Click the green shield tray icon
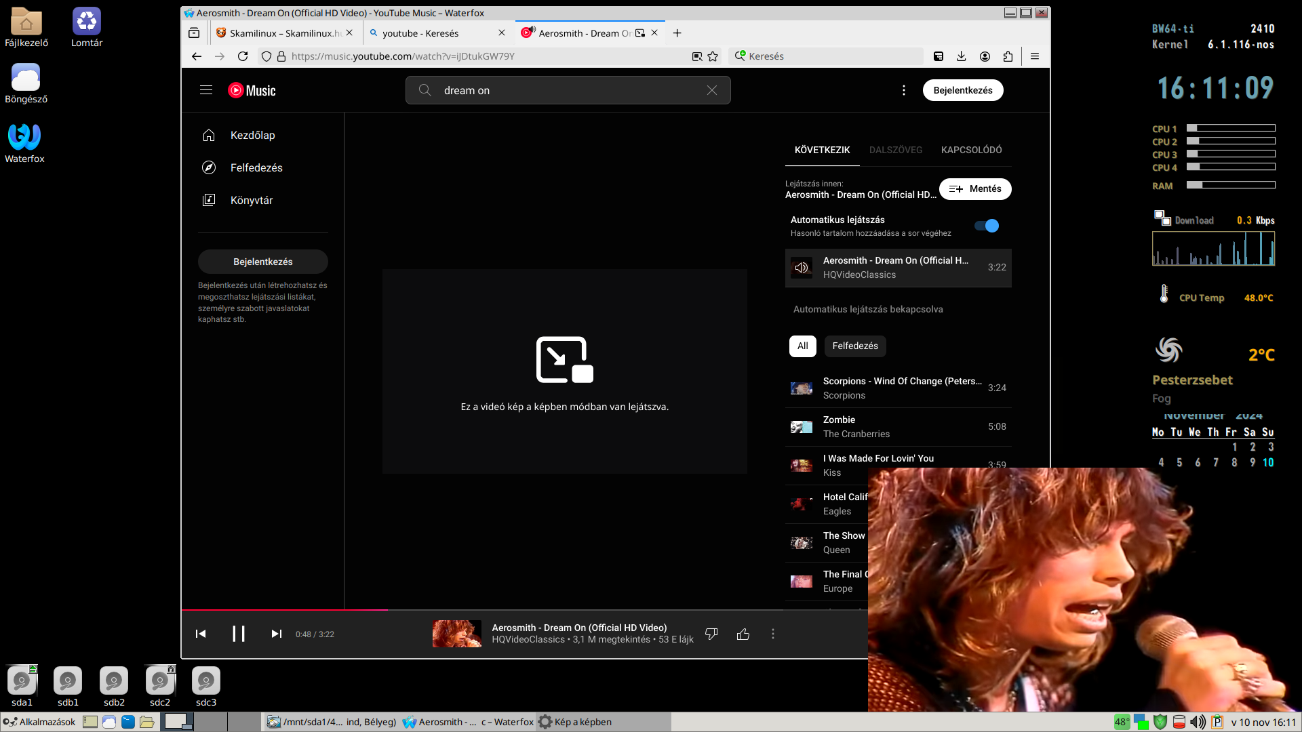This screenshot has width=1302, height=732. (x=1160, y=722)
